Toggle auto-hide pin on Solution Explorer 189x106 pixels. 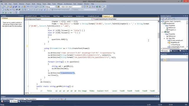(x=185, y=16)
